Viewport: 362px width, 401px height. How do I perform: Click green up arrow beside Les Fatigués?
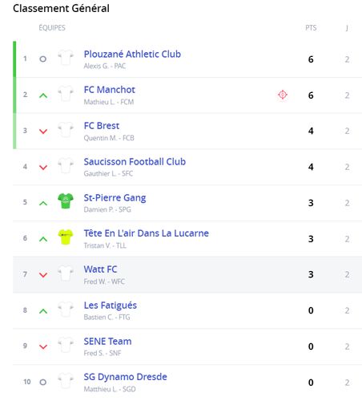coord(43,311)
